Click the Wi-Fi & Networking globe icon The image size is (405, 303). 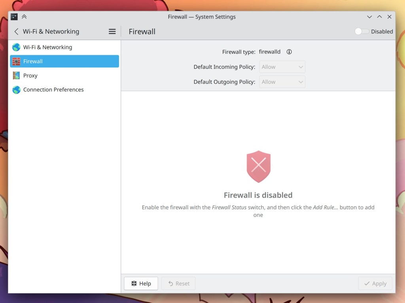(16, 47)
